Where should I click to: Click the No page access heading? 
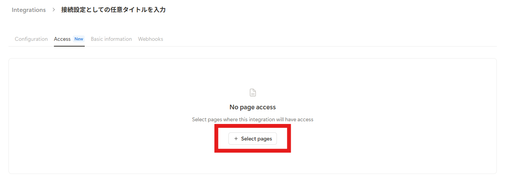(253, 107)
